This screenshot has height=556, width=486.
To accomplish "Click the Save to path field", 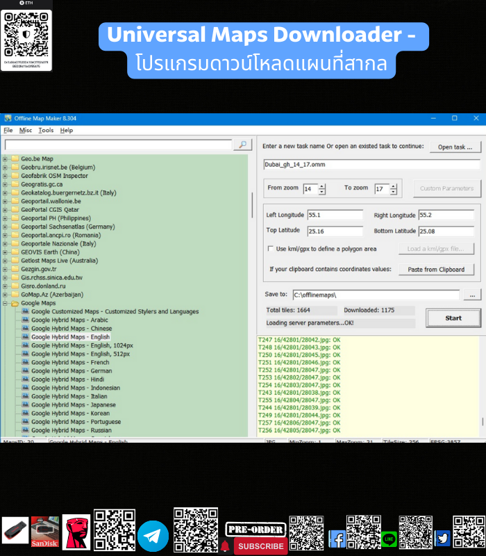I will pyautogui.click(x=376, y=295).
